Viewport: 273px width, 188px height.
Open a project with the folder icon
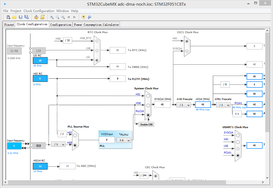pos(14,17)
